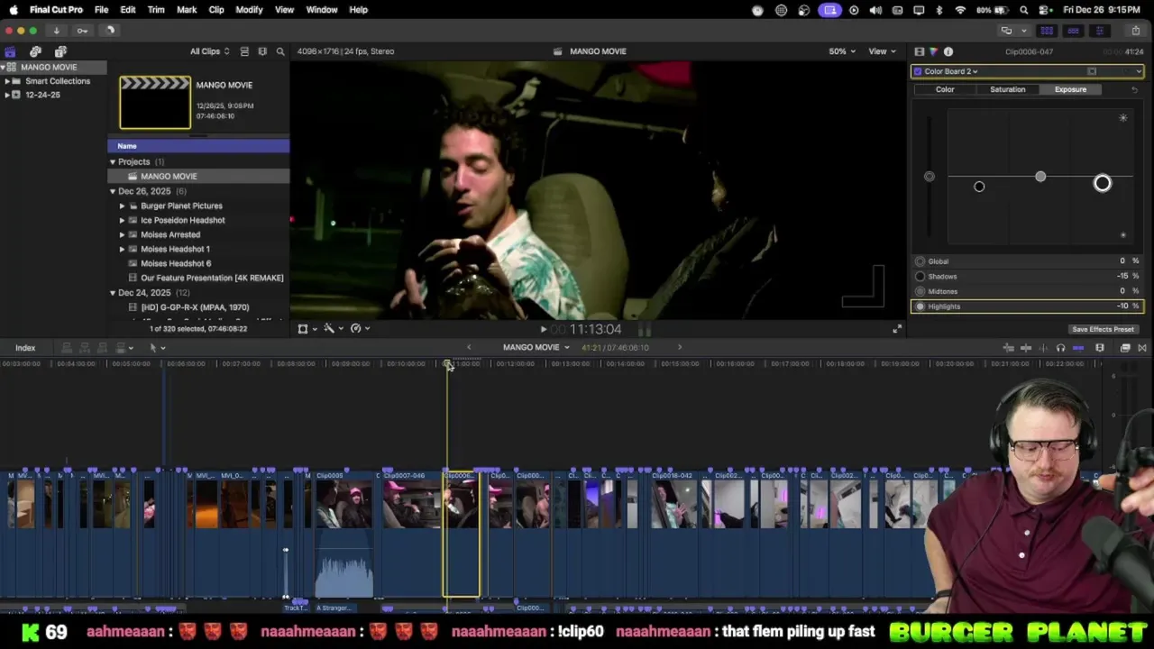
Task: Open the timeline Select tool arrow dropdown
Action: (x=156, y=348)
